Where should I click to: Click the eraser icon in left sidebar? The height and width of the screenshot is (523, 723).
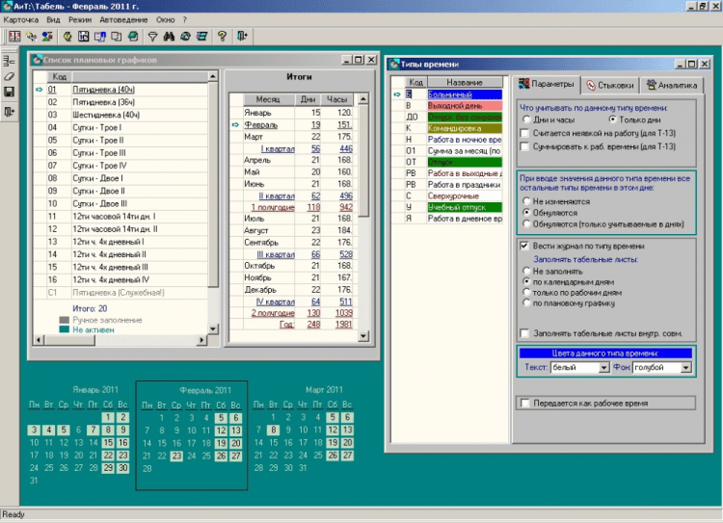(9, 76)
